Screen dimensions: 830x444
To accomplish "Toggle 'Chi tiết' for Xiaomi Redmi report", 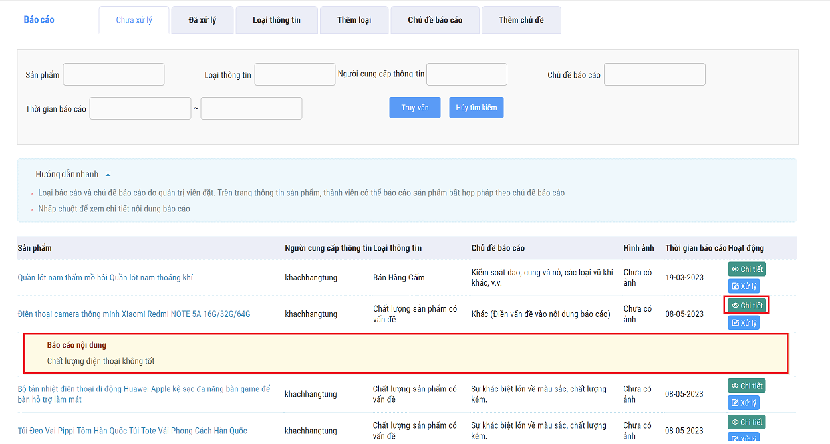I will click(x=746, y=306).
